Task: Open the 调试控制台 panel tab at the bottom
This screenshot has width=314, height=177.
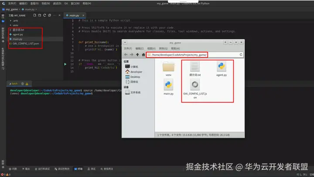Action: click(62, 169)
